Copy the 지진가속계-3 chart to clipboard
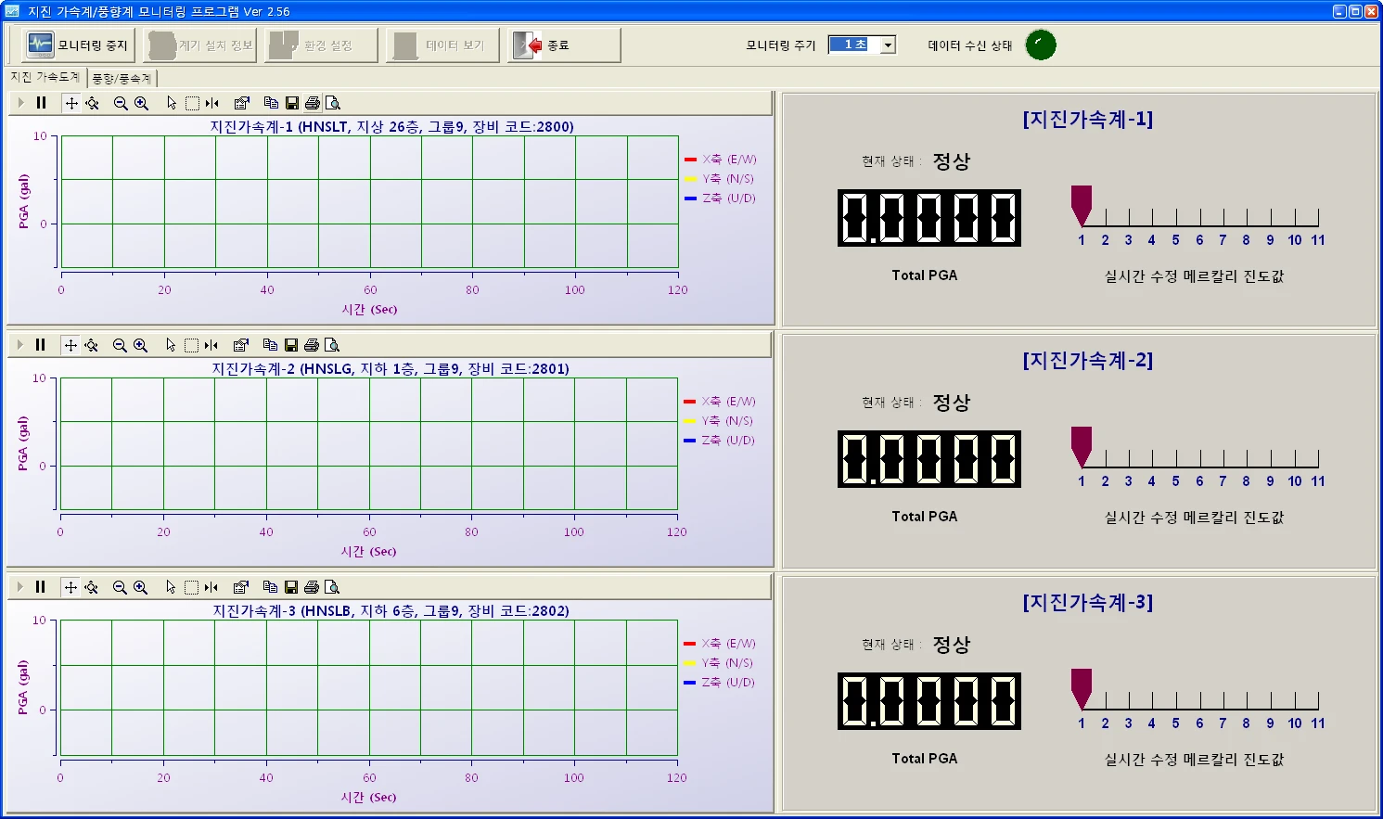This screenshot has width=1383, height=819. (x=270, y=587)
